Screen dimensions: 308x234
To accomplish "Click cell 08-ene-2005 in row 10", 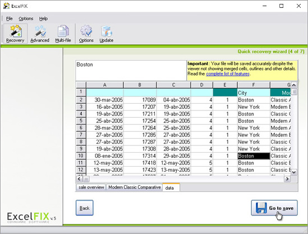I will (105, 156).
